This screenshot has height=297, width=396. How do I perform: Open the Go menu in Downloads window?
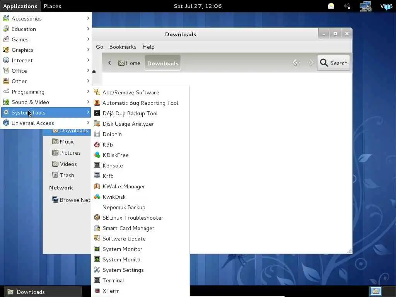[99, 47]
